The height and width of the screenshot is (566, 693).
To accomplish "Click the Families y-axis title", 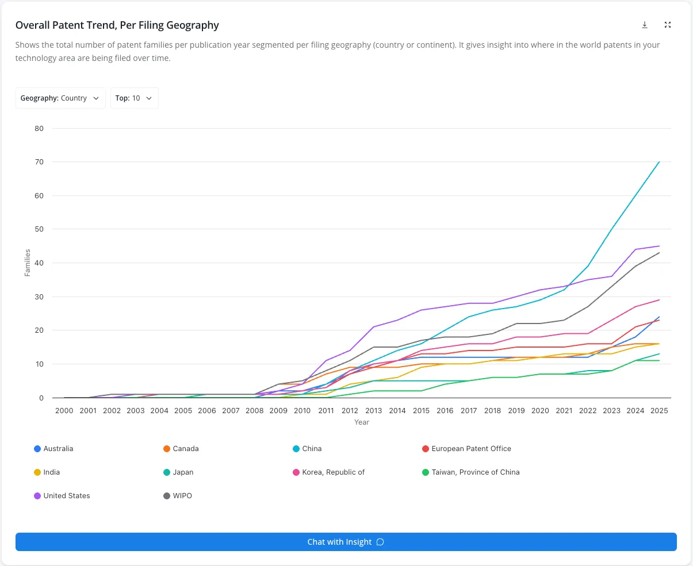I will [28, 263].
